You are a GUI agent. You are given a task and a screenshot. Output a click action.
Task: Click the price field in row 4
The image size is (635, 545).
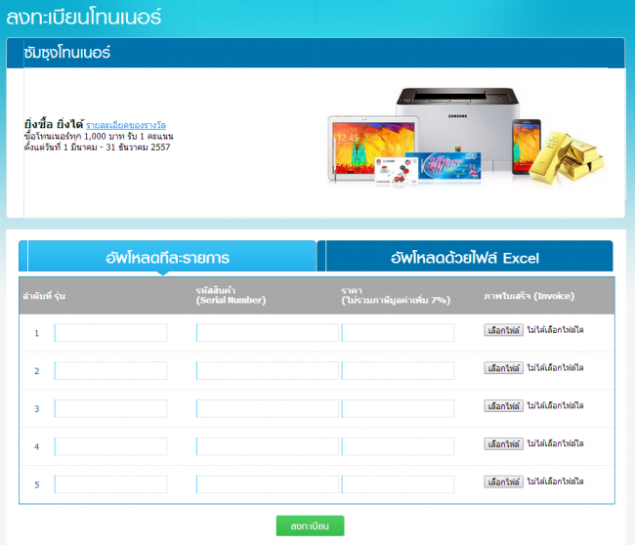pyautogui.click(x=398, y=446)
